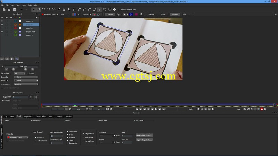This screenshot has width=278, height=156.
Task: Select the Pan hand tool
Action: point(64,10)
